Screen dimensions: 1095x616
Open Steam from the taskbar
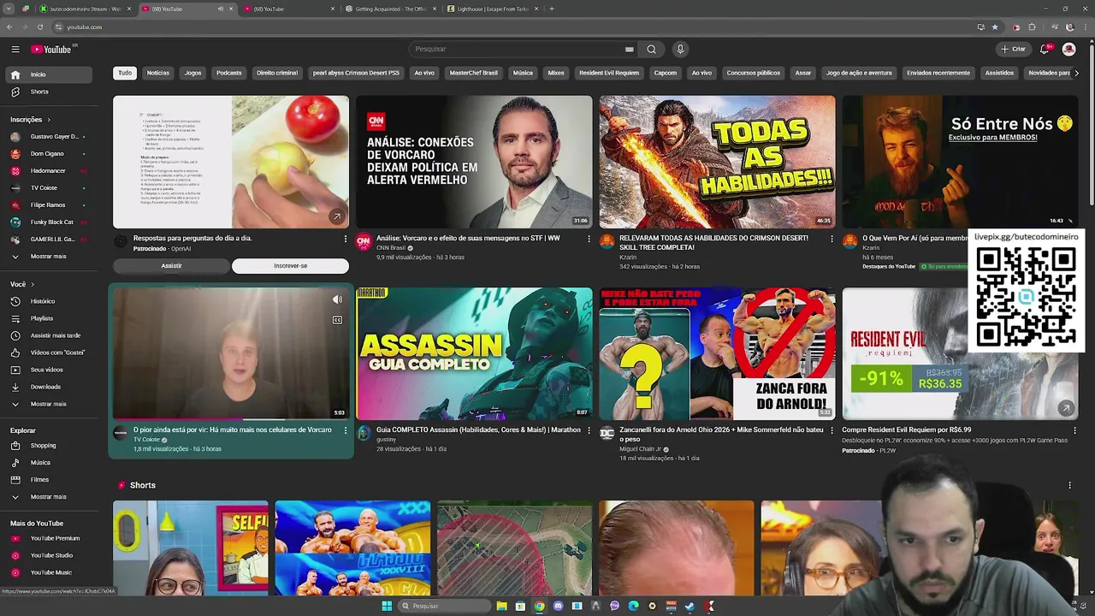click(x=690, y=606)
